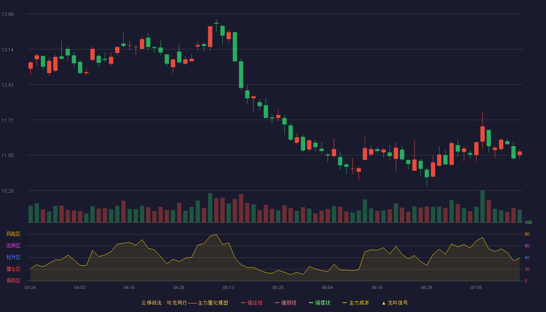Click the 05-25 date label
The width and height of the screenshot is (546, 312).
[x=278, y=287]
